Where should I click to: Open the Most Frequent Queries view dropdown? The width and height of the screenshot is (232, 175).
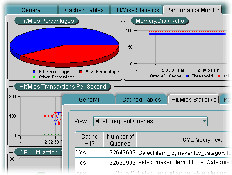150,121
